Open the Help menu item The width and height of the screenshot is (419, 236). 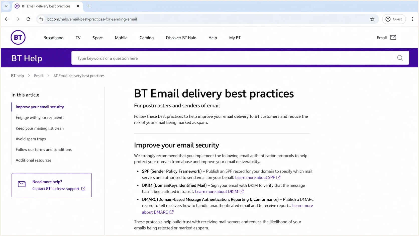point(213,38)
